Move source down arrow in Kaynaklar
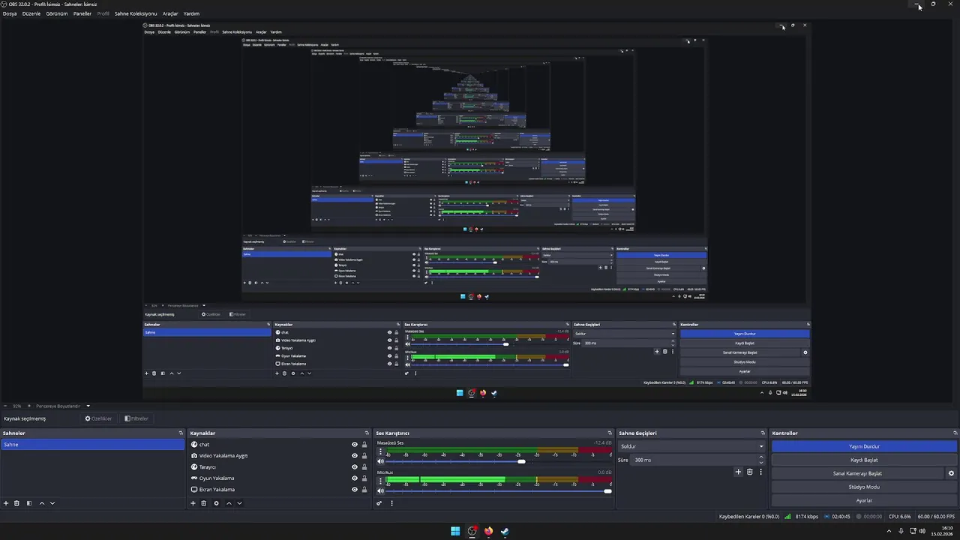This screenshot has width=960, height=540. point(239,503)
